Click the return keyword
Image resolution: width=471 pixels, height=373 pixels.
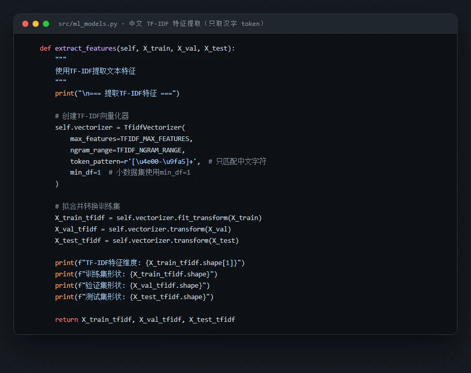(x=67, y=319)
